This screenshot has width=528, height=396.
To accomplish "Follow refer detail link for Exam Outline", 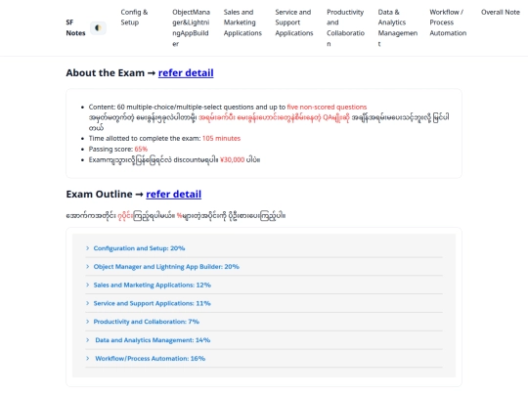I will coord(174,194).
